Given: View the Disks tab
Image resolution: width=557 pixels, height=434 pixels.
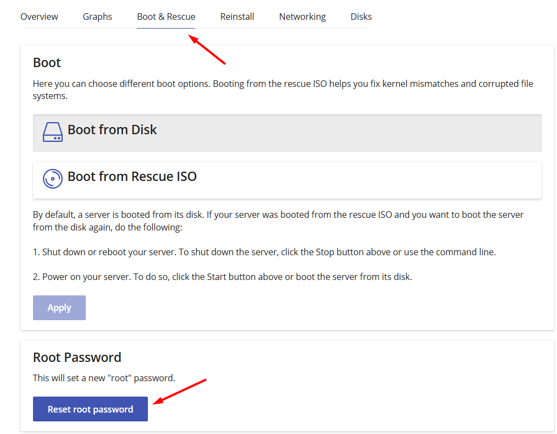Looking at the screenshot, I should 361,17.
